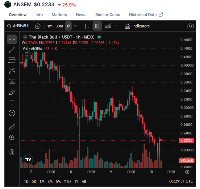Show All date range

tap(84, 182)
